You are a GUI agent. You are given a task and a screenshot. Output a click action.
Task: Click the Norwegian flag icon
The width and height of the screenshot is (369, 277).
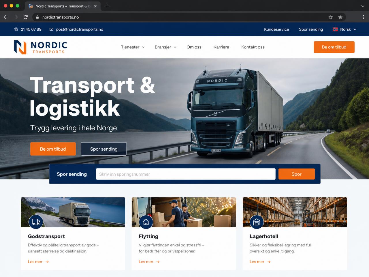(335, 29)
